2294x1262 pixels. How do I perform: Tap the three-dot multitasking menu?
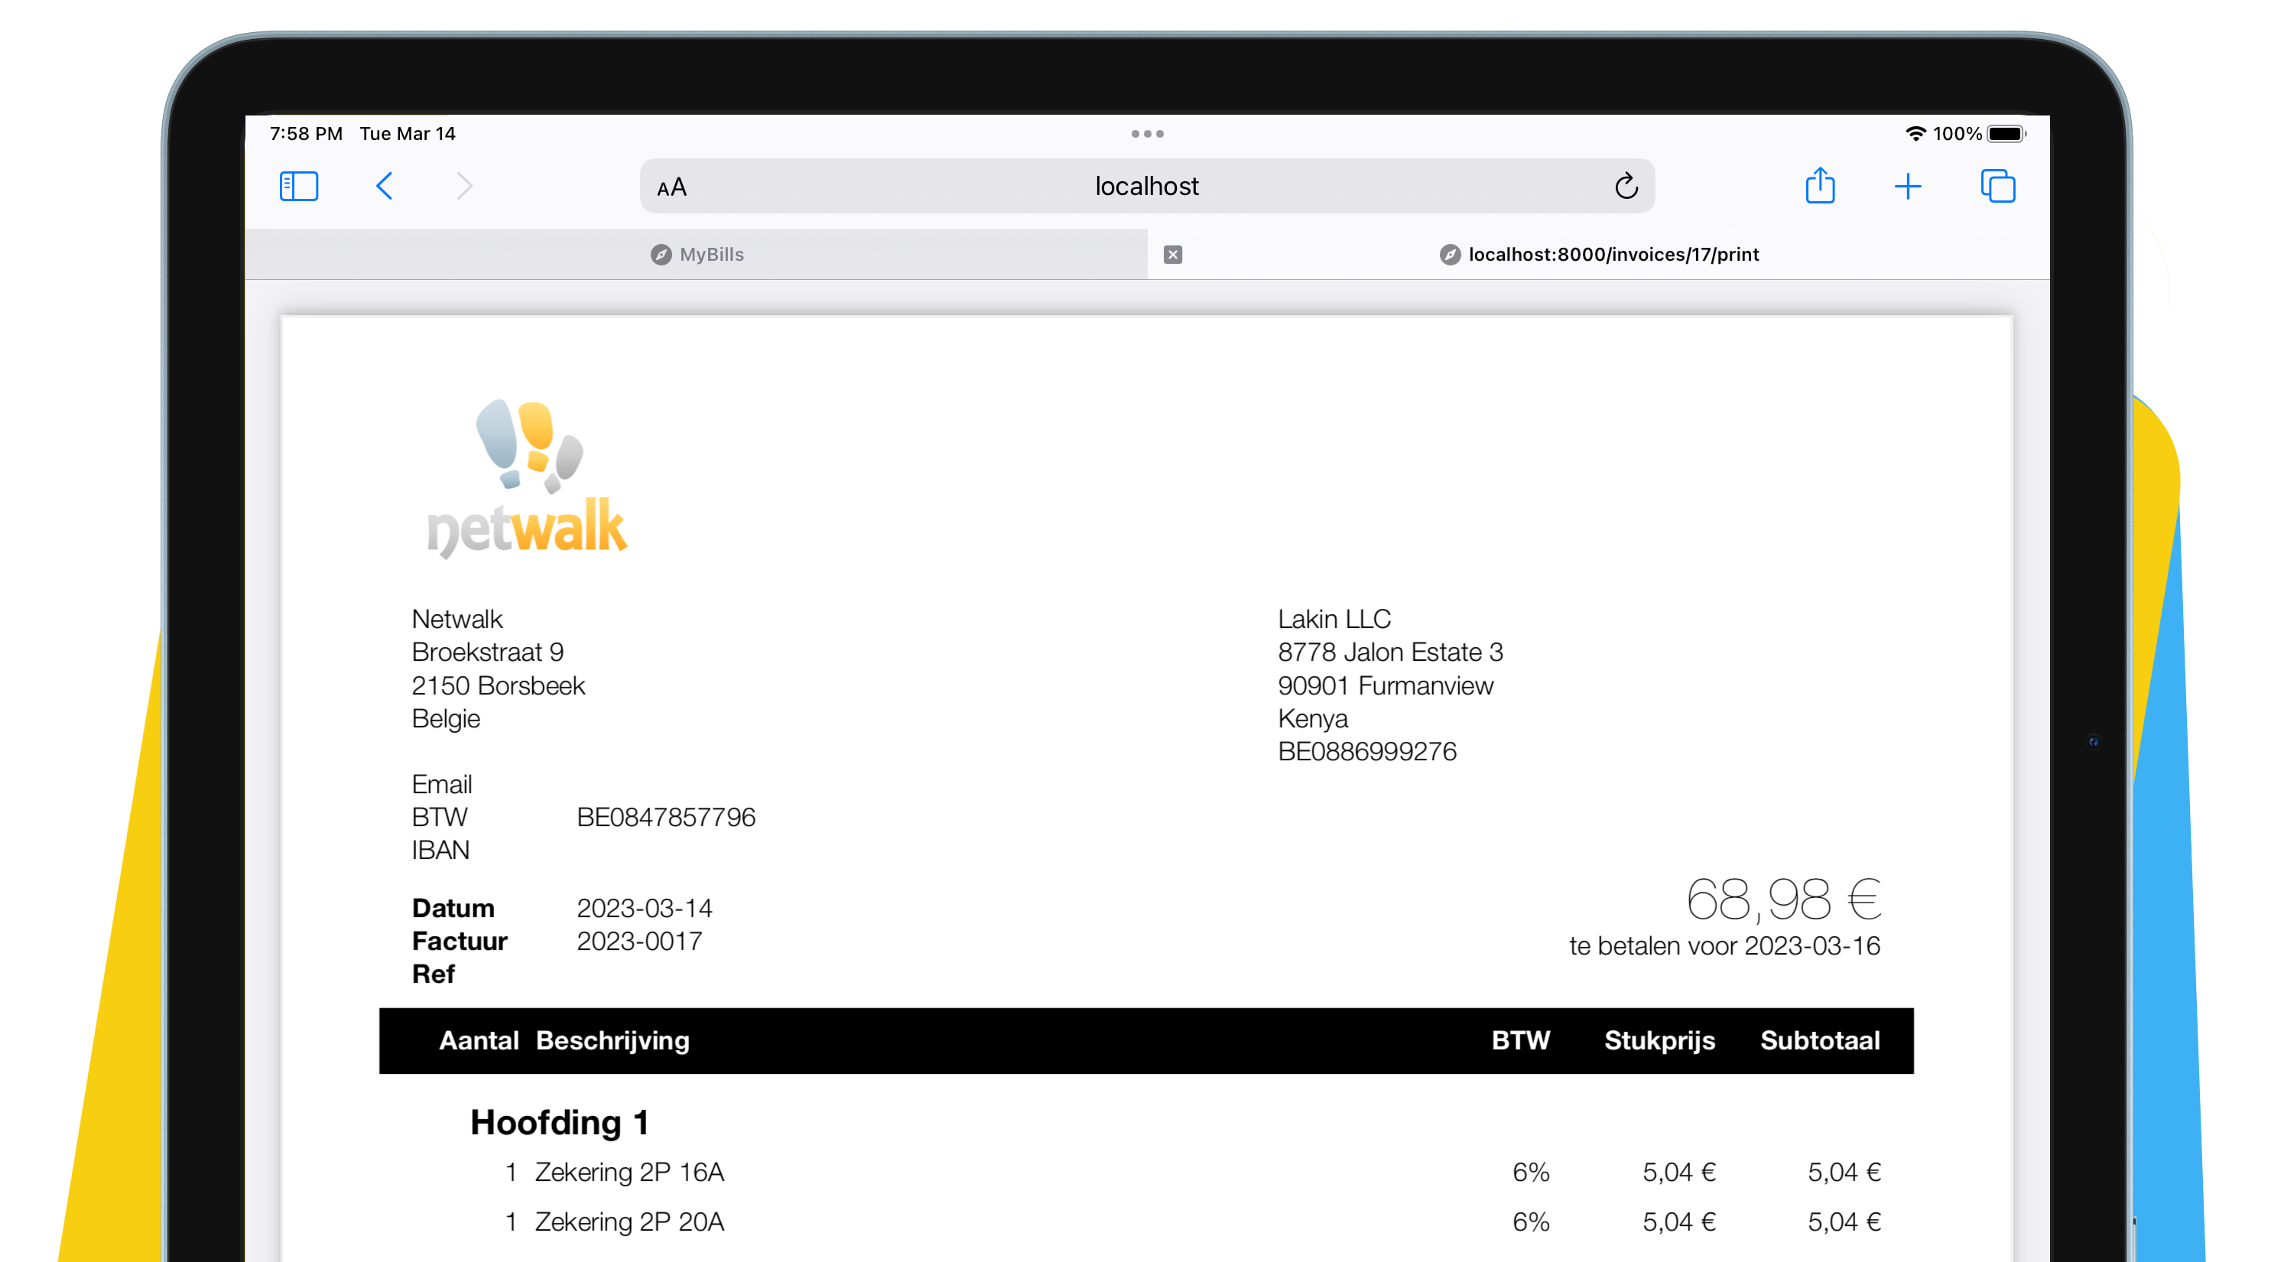1147,134
